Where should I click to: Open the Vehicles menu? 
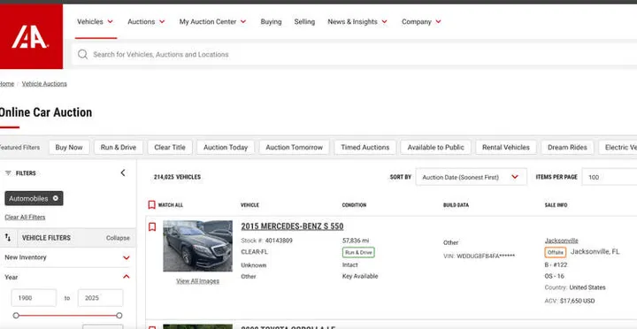(x=95, y=21)
